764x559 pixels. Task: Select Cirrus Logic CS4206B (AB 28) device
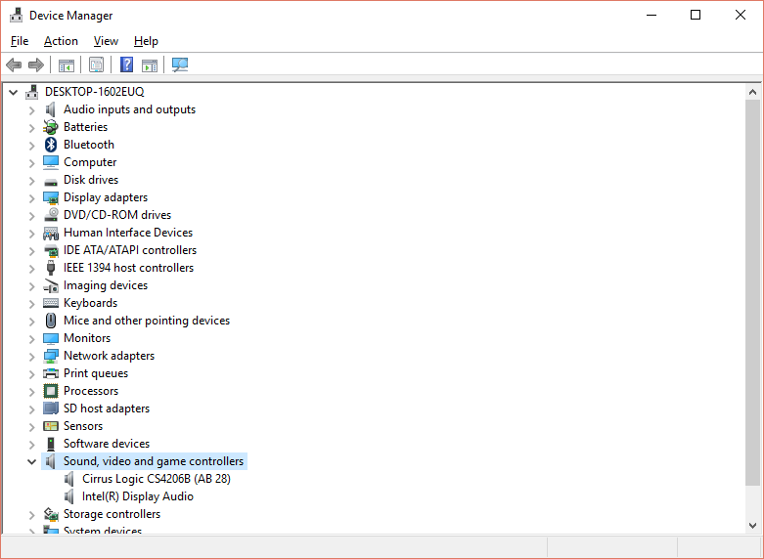click(156, 479)
